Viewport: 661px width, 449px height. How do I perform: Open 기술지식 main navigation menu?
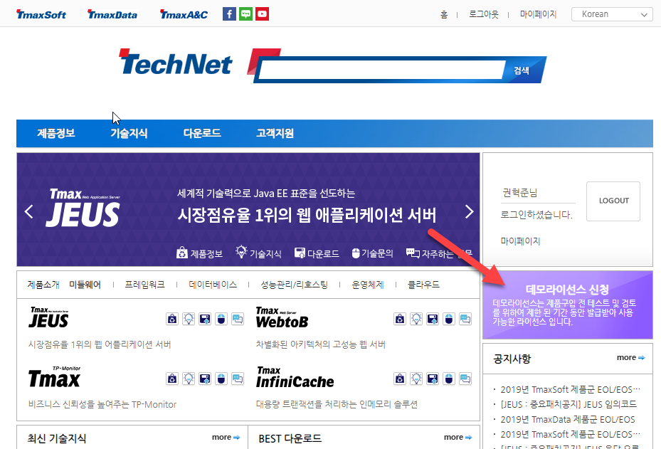pyautogui.click(x=129, y=133)
